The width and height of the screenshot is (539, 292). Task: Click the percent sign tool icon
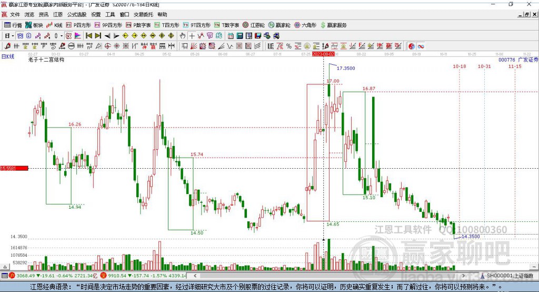pos(289,46)
